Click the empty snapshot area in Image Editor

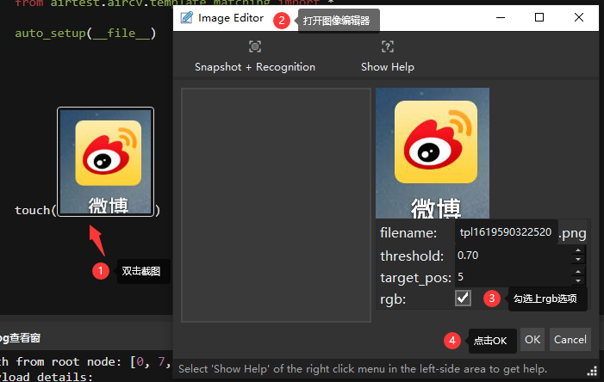277,205
